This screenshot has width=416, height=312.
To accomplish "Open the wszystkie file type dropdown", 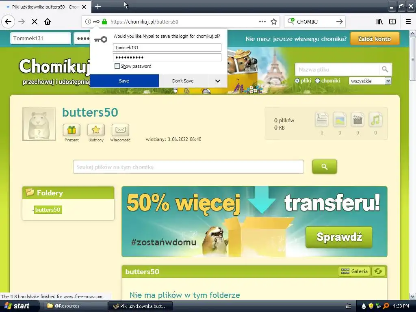I will point(370,81).
